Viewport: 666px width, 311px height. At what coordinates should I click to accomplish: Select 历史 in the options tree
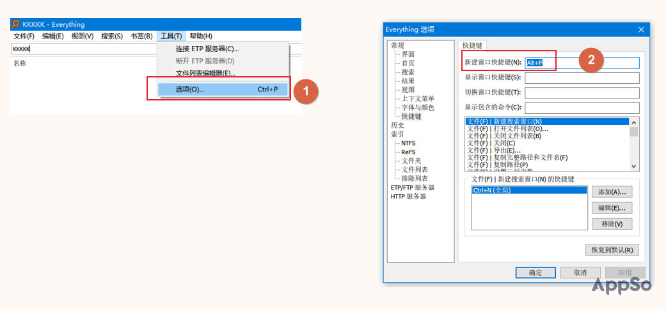click(x=397, y=125)
